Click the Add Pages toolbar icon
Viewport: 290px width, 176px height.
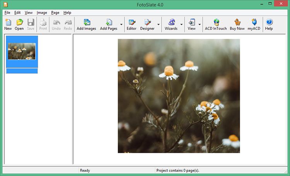(x=109, y=24)
